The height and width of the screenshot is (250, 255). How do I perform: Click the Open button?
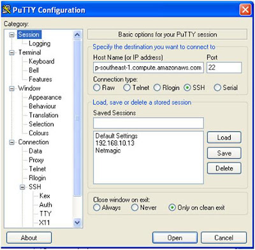point(175,238)
